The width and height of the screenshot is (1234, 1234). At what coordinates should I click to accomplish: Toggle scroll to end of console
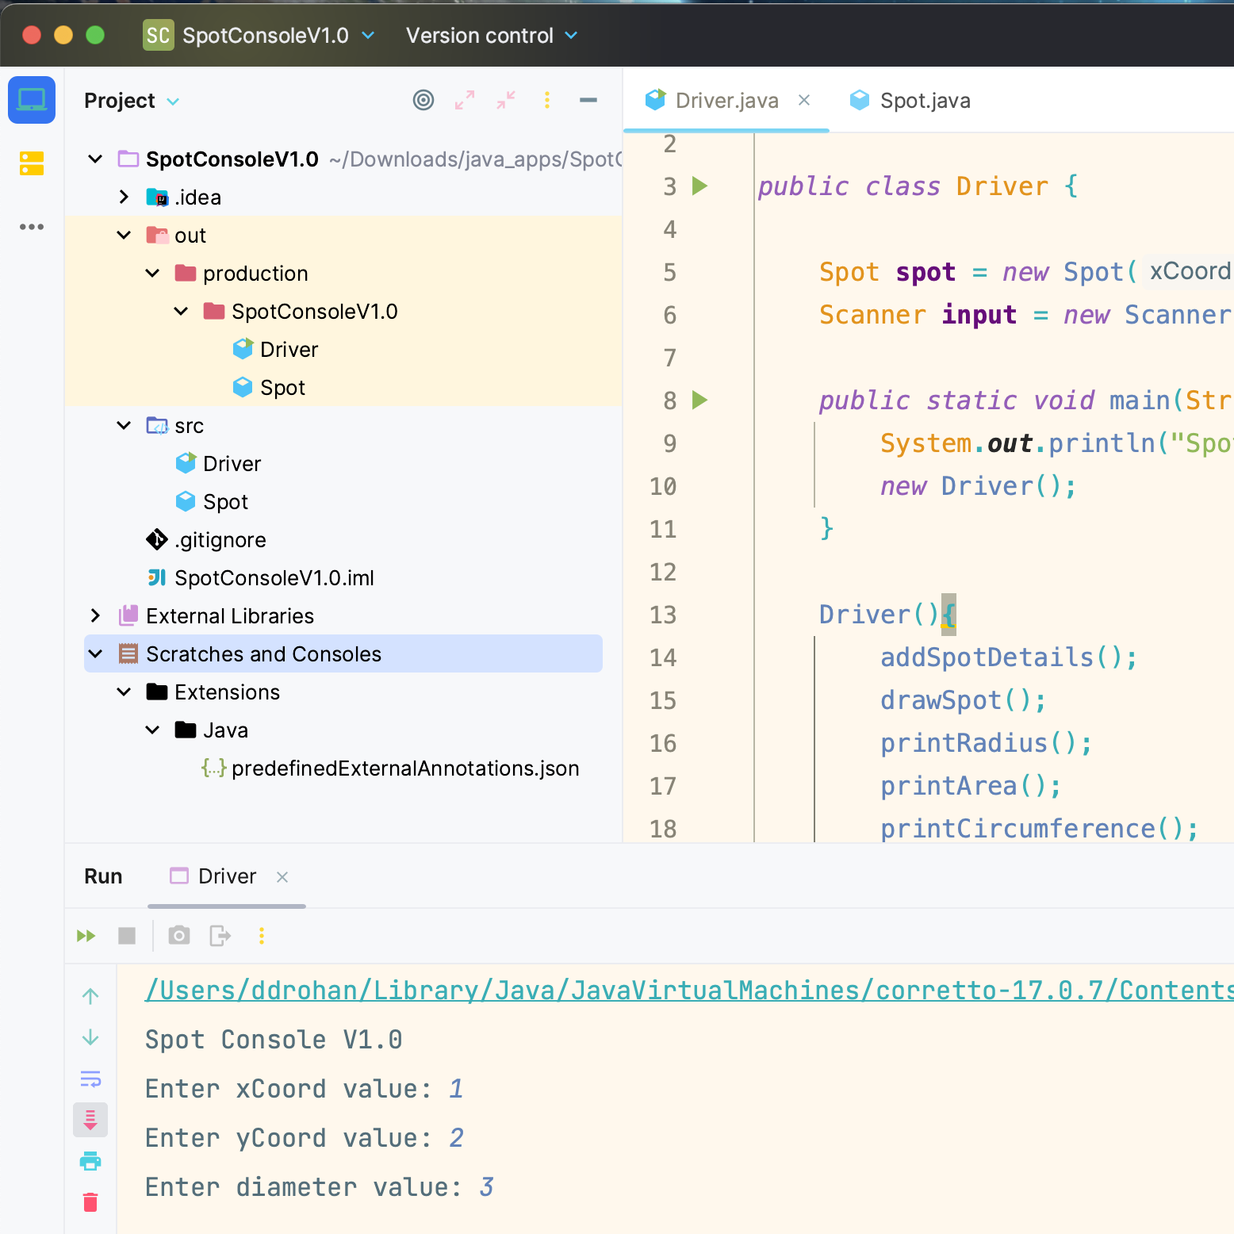pos(90,1120)
